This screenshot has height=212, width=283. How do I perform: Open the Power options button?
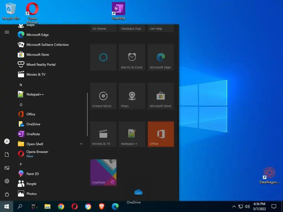click(x=7, y=194)
